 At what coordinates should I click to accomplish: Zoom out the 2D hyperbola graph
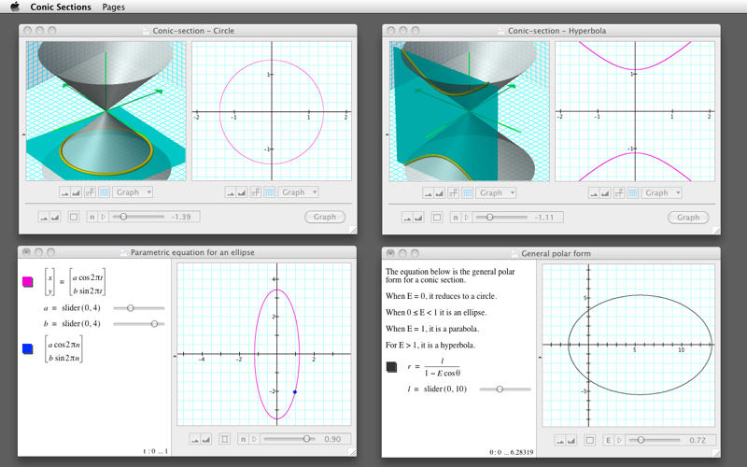point(594,193)
